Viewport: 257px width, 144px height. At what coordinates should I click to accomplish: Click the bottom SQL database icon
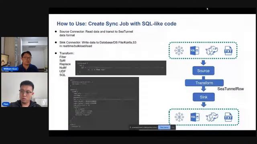[x=195, y=117]
